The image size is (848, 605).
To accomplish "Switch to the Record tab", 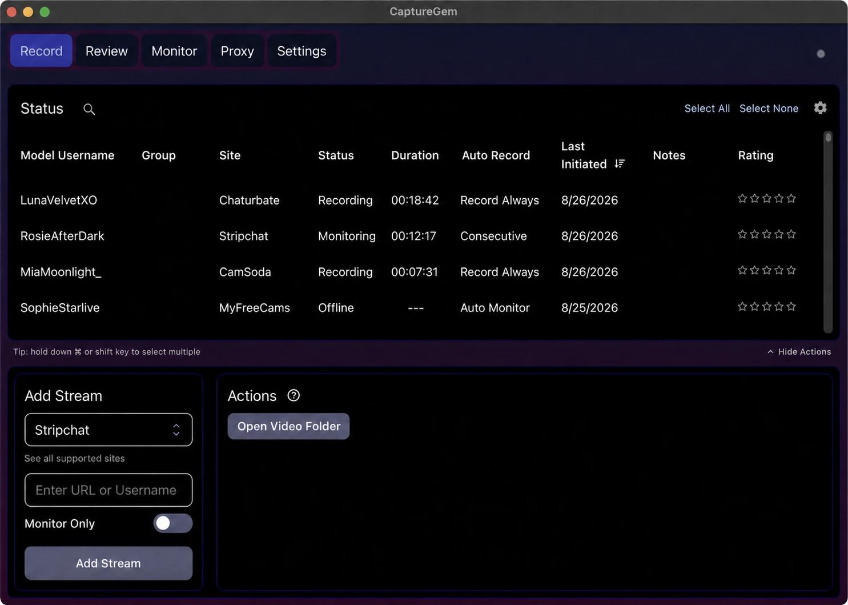I will tap(41, 51).
